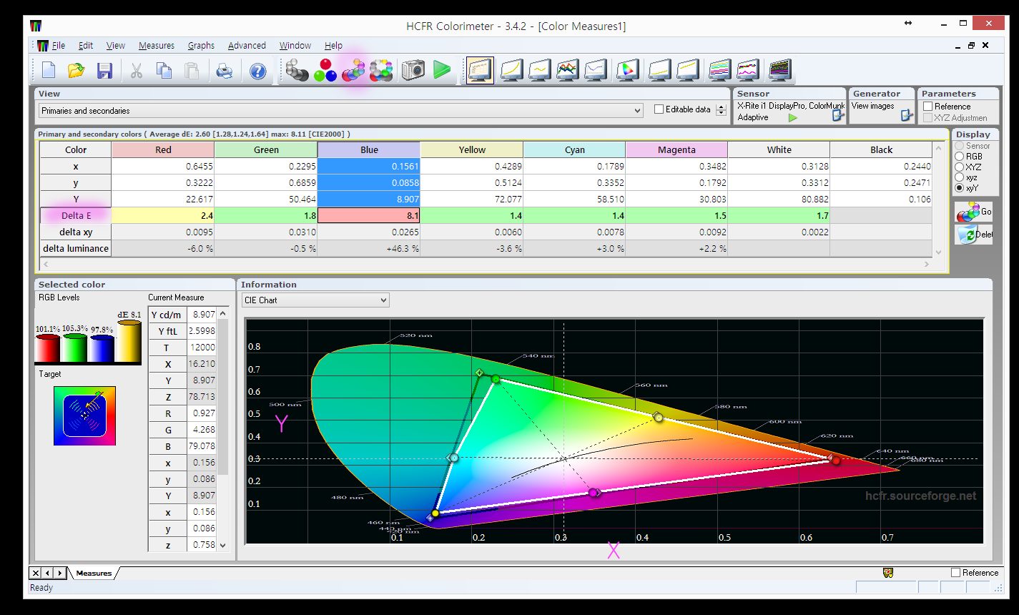Click the grayscale measure spheres icon
1019x615 pixels.
click(x=297, y=70)
